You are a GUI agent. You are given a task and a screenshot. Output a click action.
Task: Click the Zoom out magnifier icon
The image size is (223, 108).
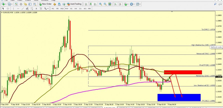[x=105, y=4]
